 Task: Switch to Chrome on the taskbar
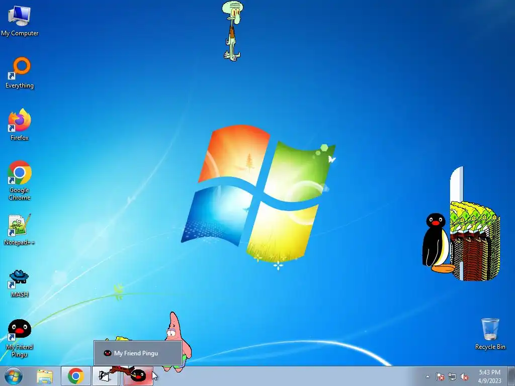[x=76, y=376]
